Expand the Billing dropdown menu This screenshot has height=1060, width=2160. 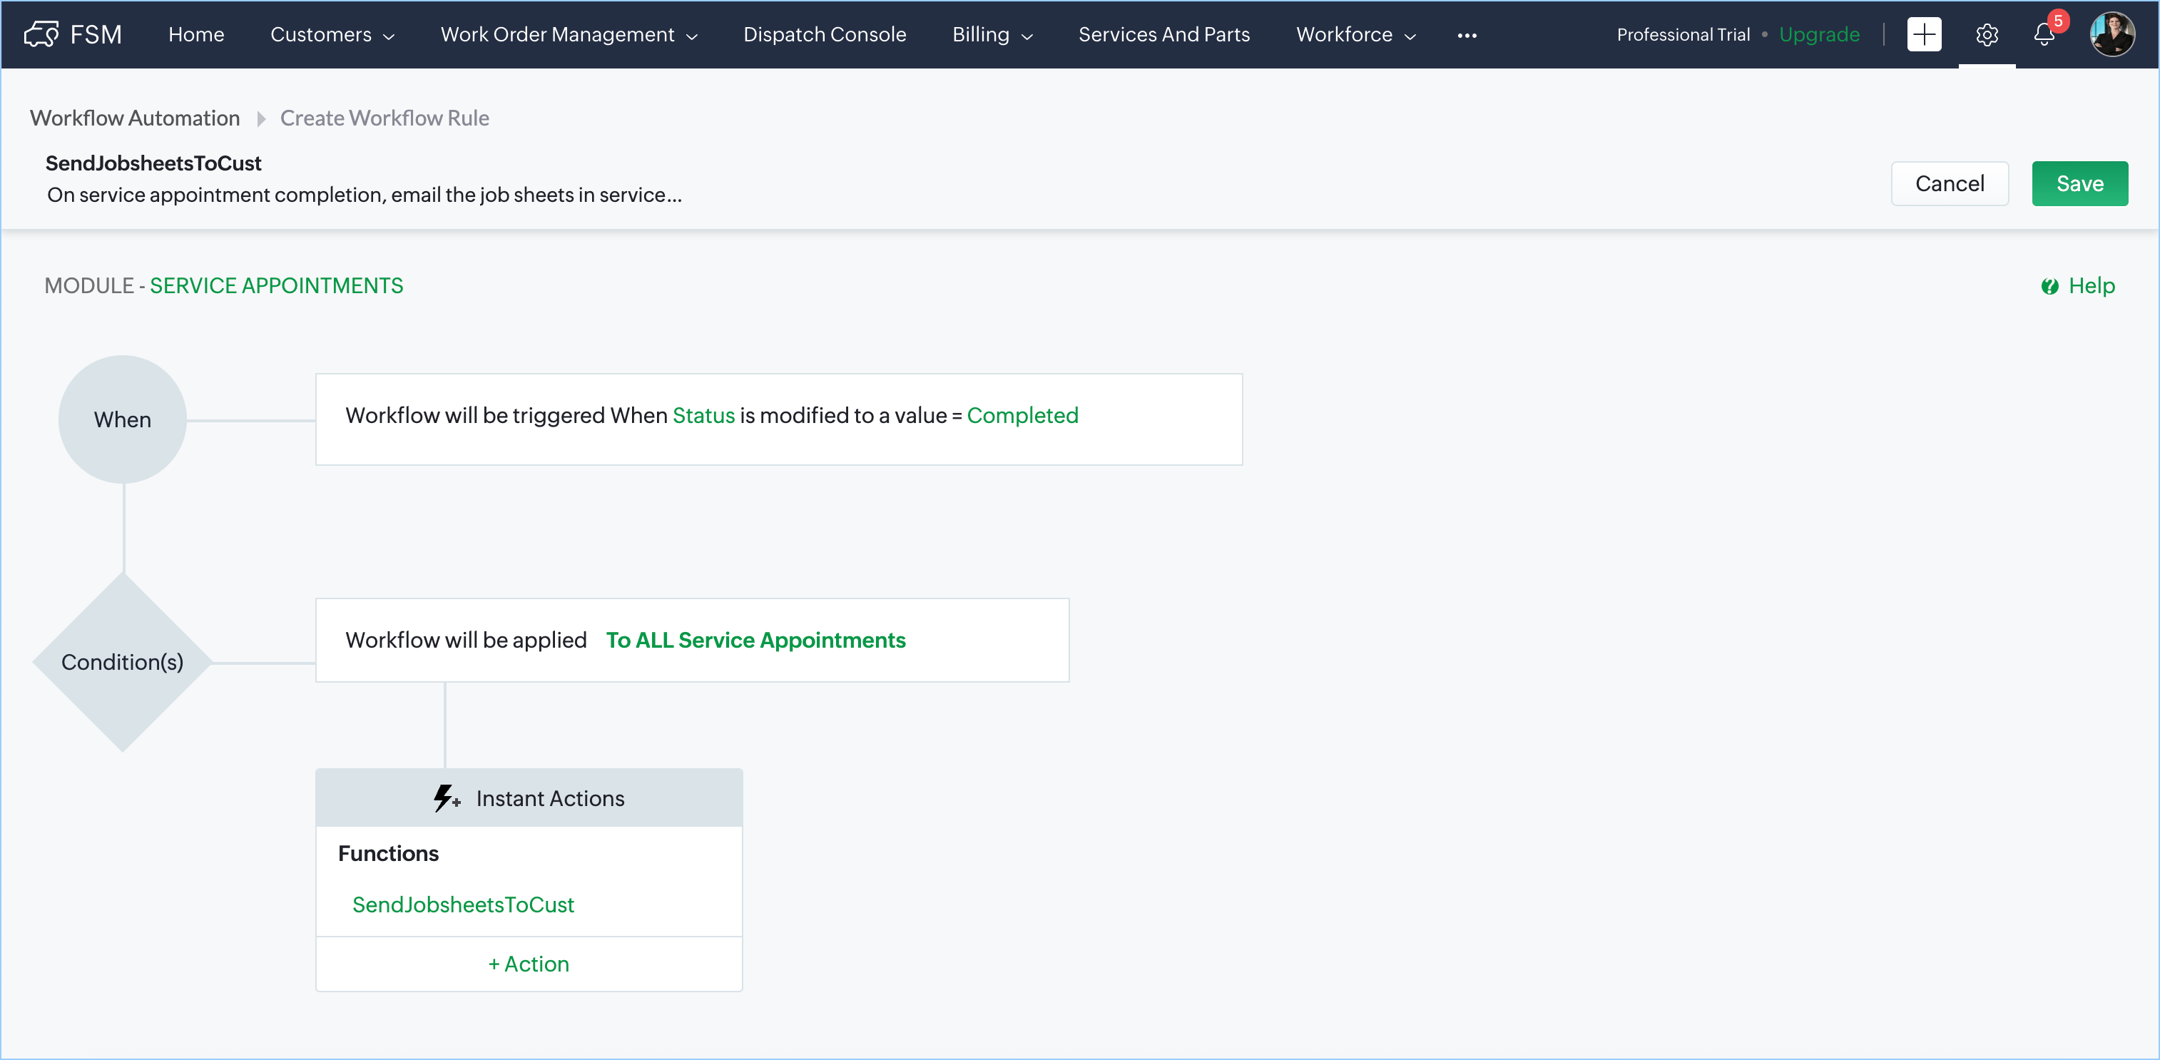coord(992,34)
